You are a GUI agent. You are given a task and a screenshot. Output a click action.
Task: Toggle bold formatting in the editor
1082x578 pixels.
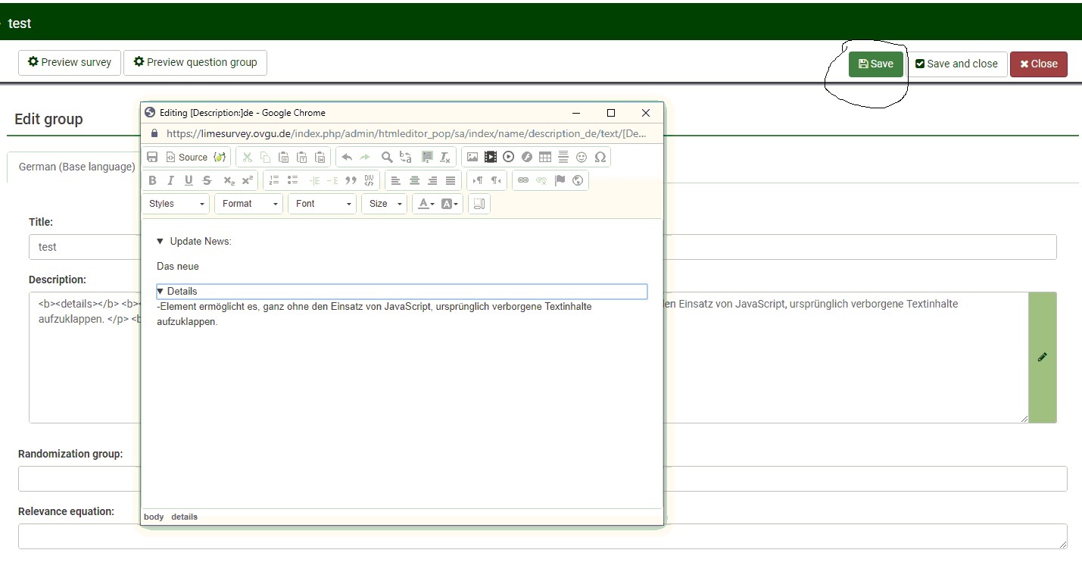pyautogui.click(x=152, y=180)
